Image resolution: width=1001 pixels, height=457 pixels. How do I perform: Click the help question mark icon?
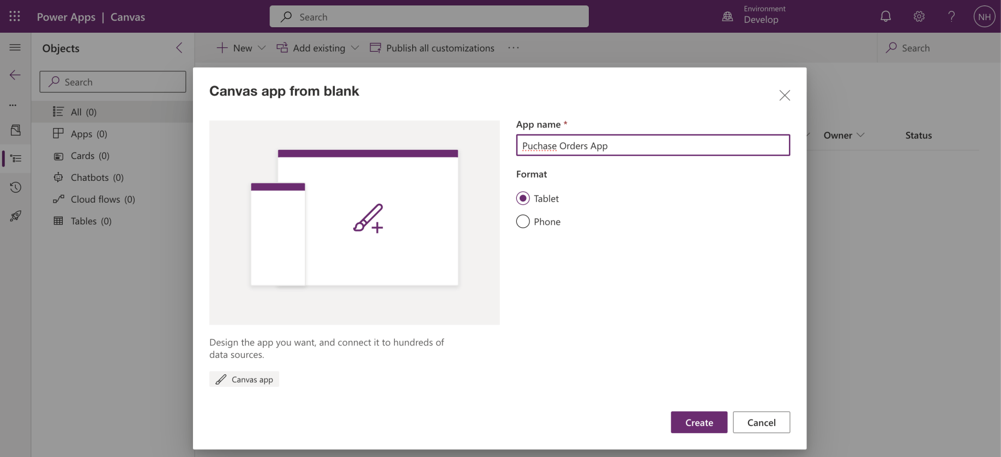point(951,16)
